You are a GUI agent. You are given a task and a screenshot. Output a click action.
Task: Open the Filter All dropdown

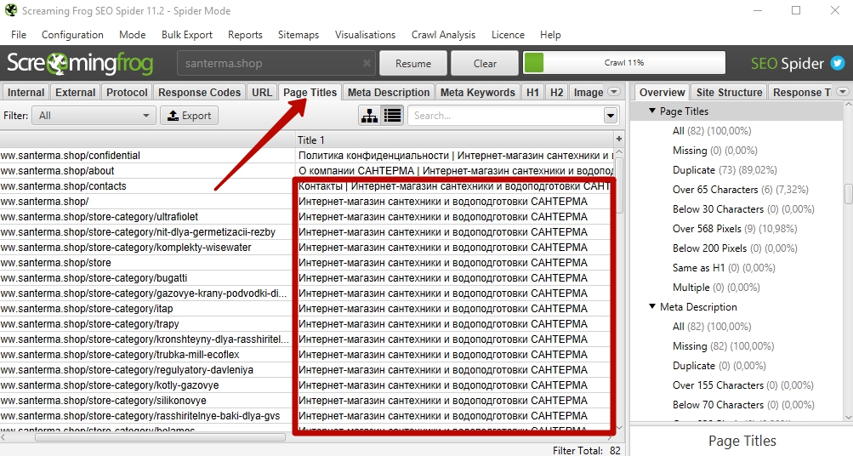(94, 116)
